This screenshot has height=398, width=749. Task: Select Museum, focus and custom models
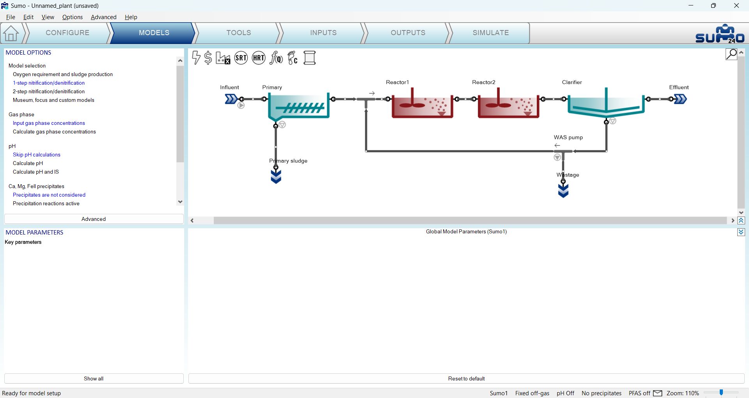pos(53,100)
